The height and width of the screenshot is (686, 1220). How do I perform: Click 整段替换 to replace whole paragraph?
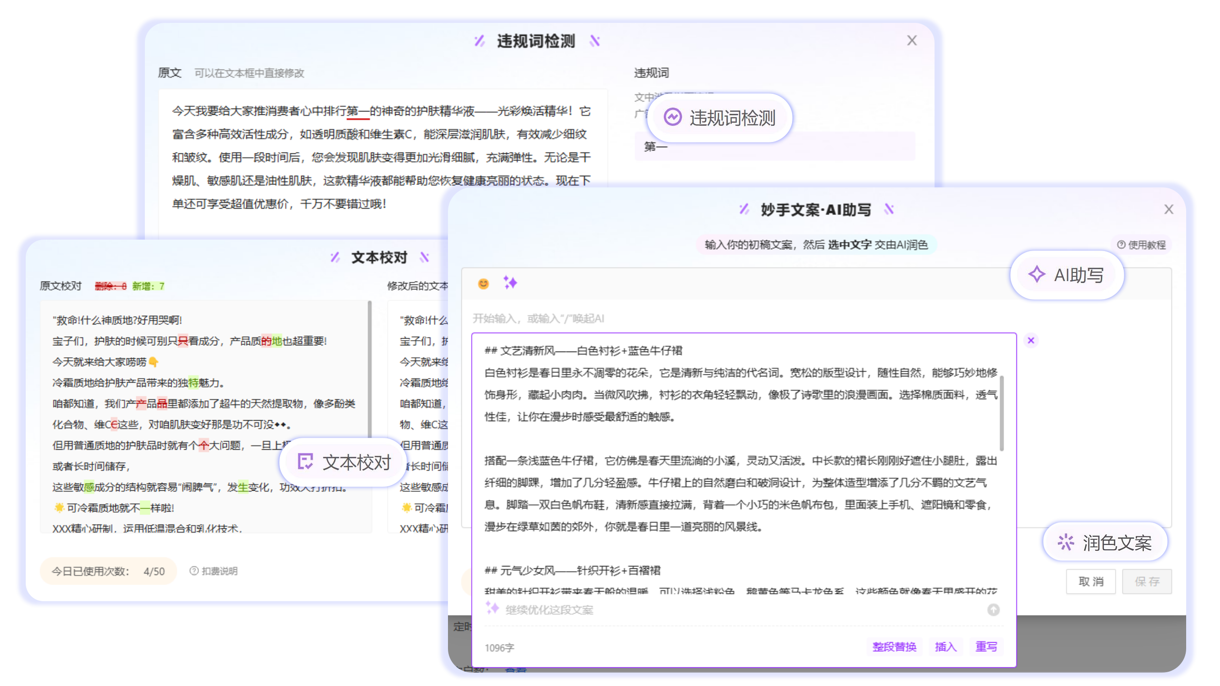(894, 646)
